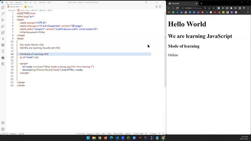Click the html breadcrumb segment
This screenshot has width=251, height=141.
tap(35, 10)
